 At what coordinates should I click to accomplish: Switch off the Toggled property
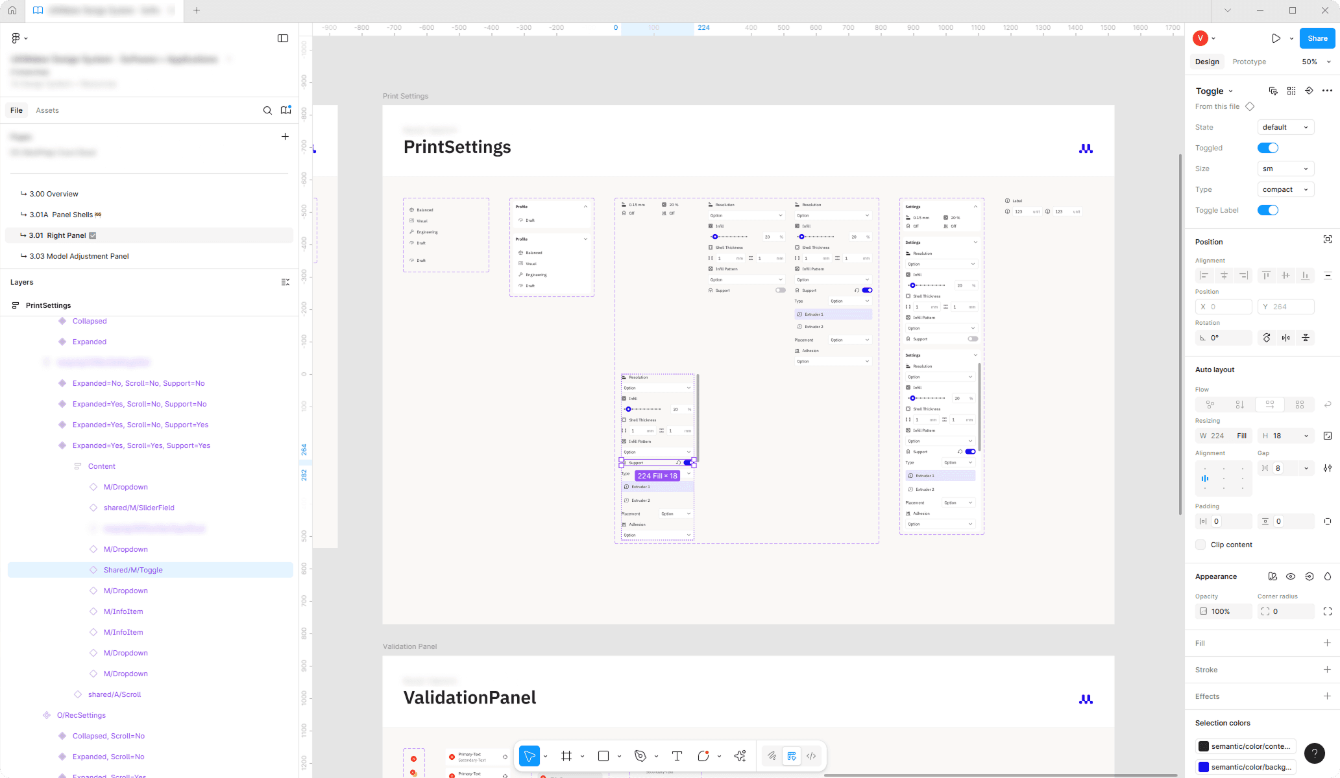1267,148
